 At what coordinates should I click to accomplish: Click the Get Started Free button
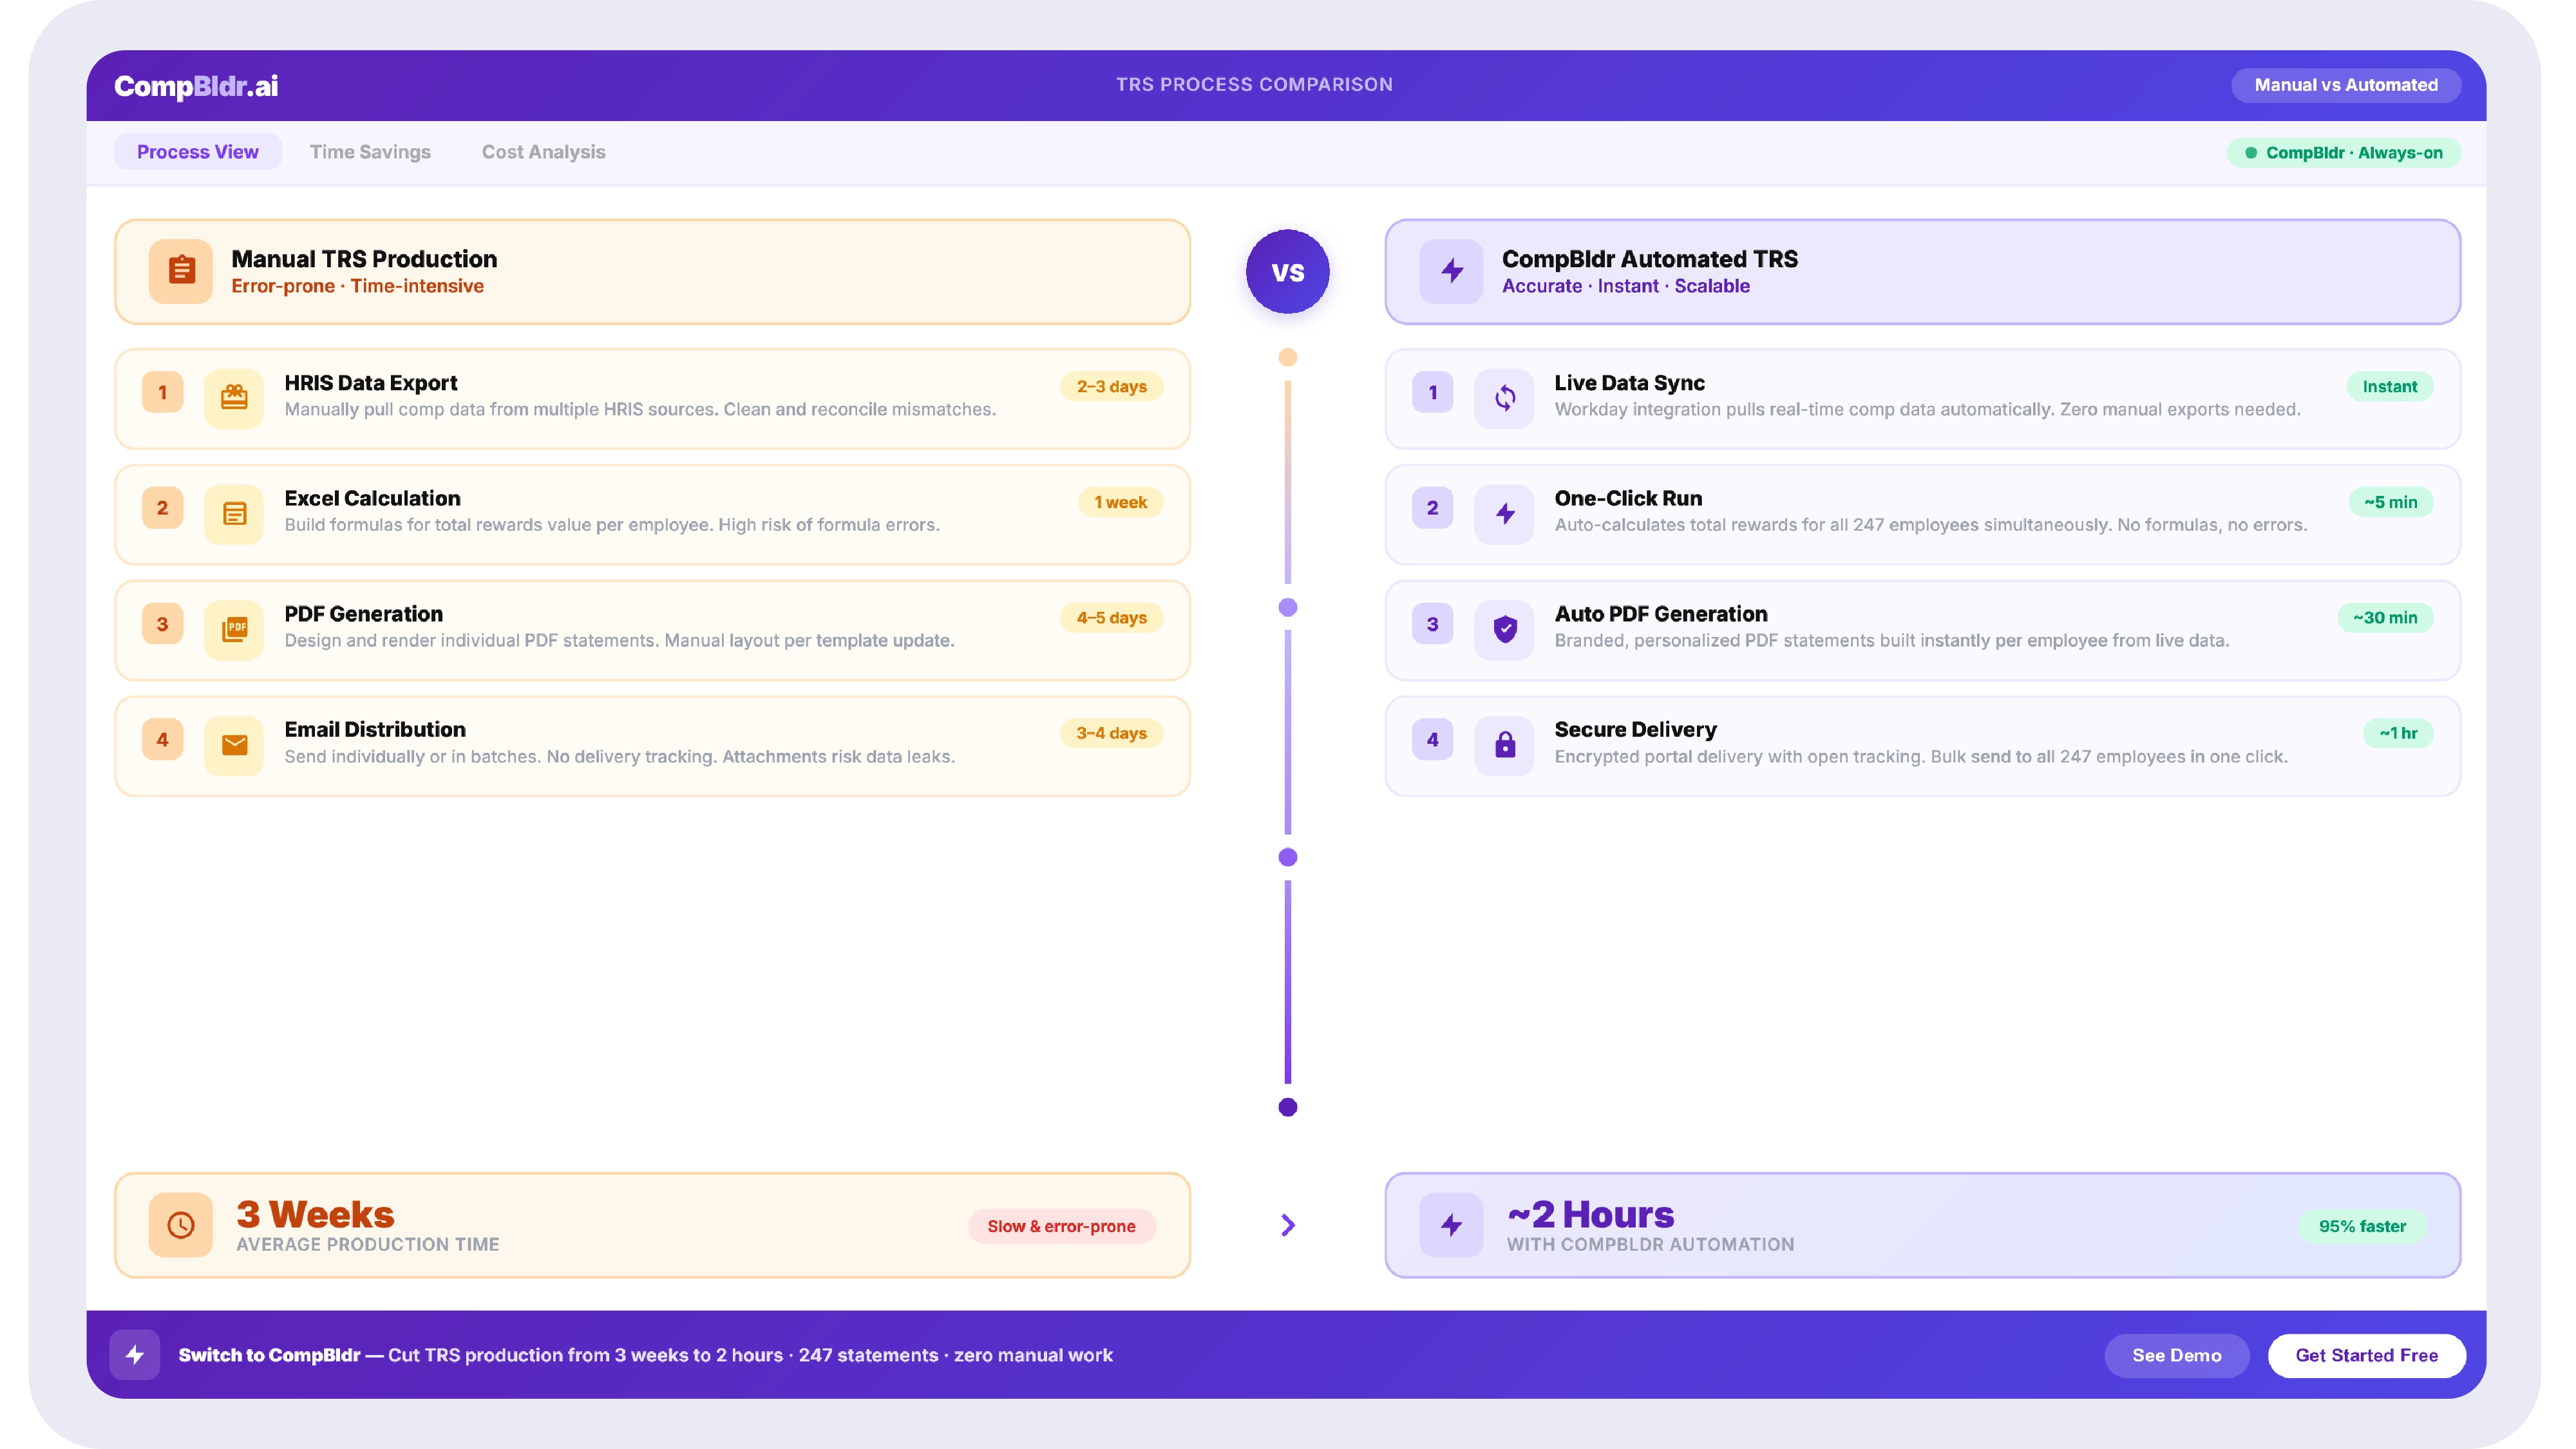2366,1355
